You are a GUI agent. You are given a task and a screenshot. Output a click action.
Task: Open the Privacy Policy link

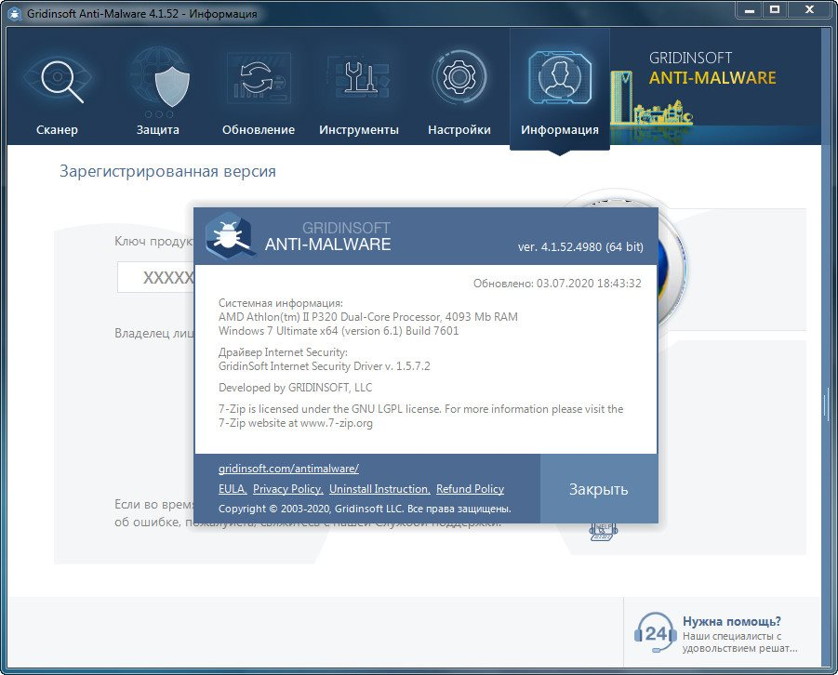[288, 489]
